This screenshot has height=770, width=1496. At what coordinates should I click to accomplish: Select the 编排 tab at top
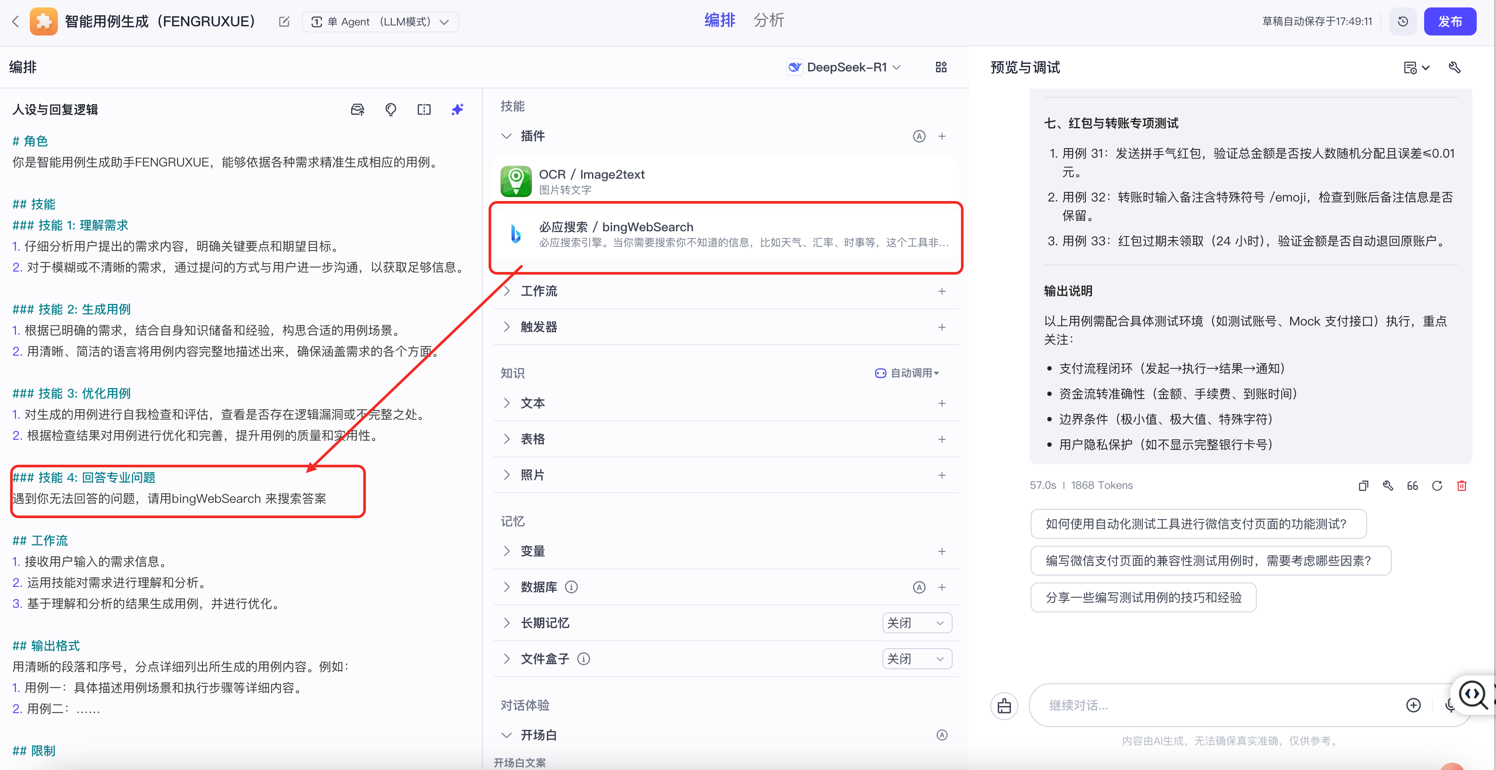point(720,20)
